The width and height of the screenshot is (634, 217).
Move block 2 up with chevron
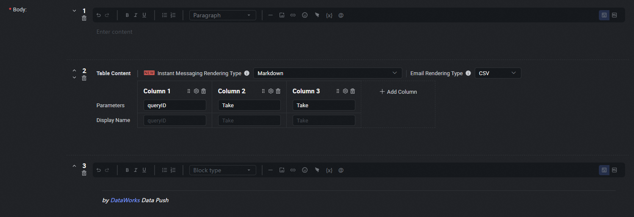coord(75,70)
